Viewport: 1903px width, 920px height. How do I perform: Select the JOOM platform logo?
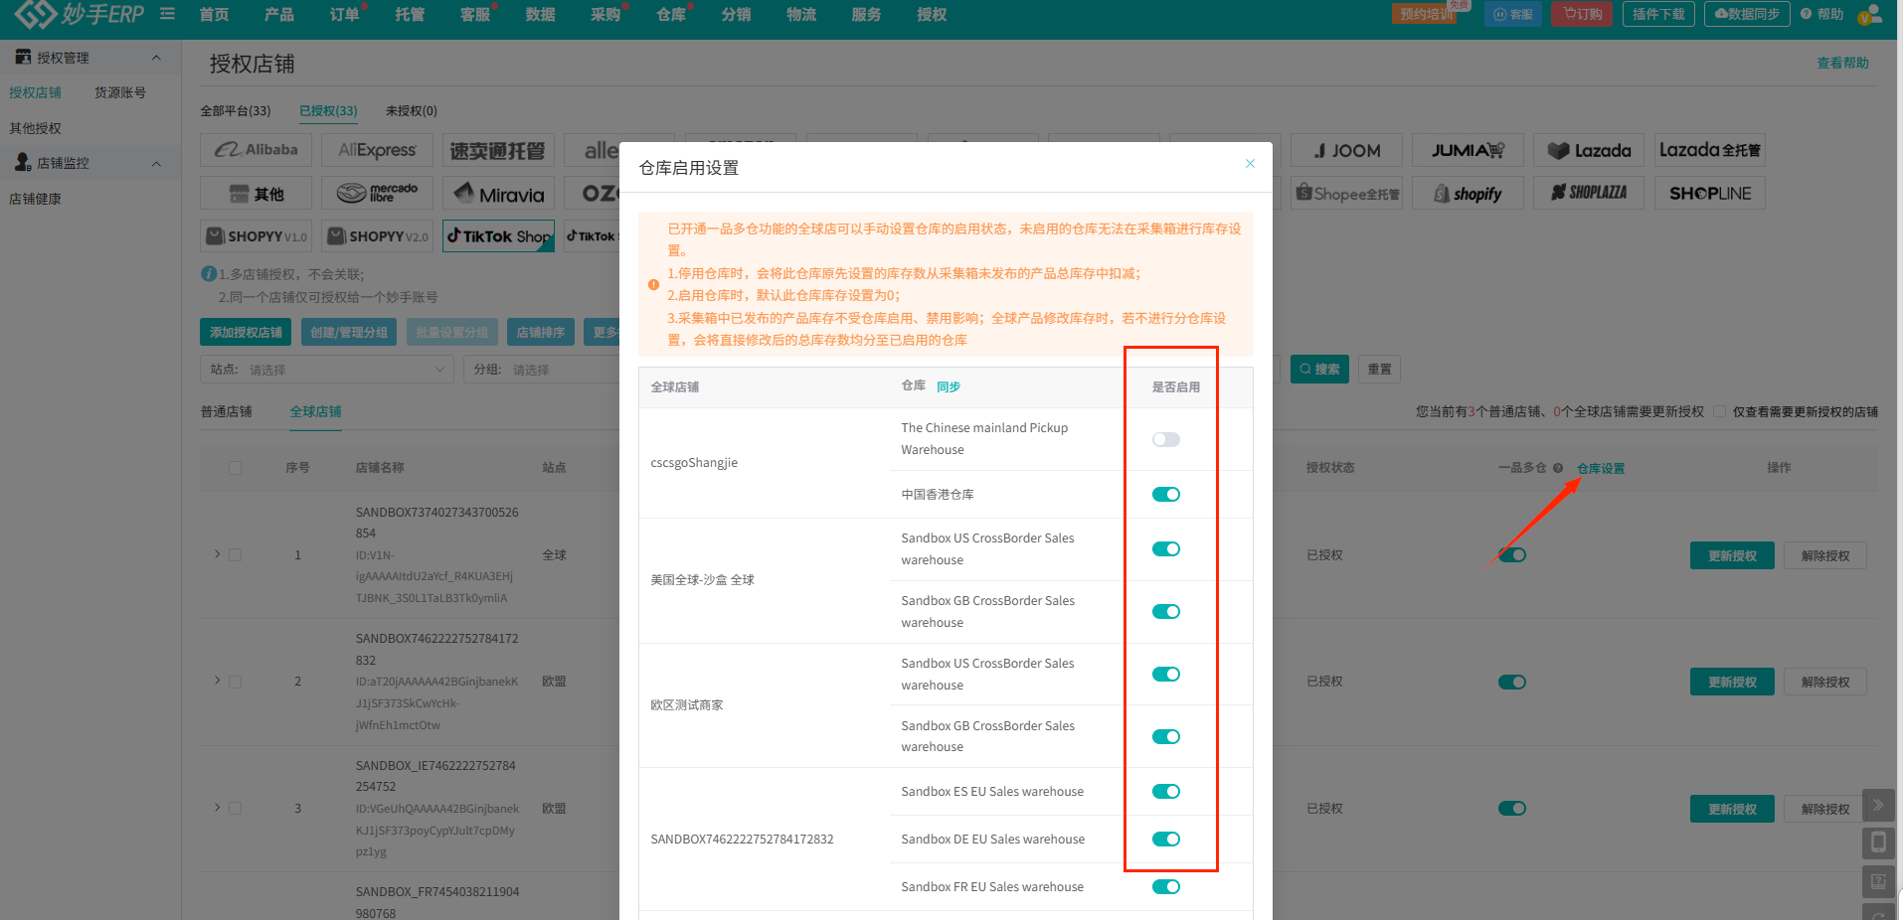(1346, 150)
